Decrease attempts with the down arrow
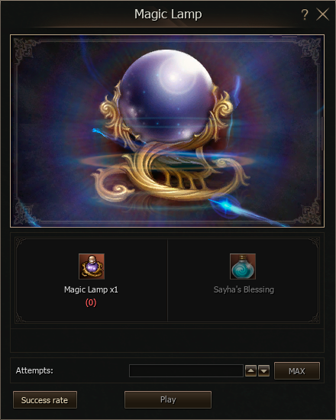The height and width of the screenshot is (420, 336). coord(263,370)
